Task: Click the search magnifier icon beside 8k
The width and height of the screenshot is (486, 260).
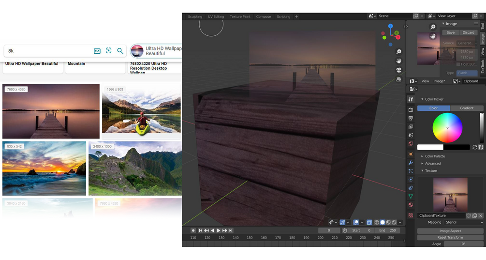Action: 120,51
